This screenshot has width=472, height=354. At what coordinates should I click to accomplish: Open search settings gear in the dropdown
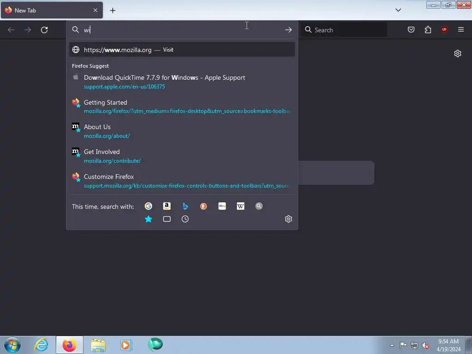point(289,219)
